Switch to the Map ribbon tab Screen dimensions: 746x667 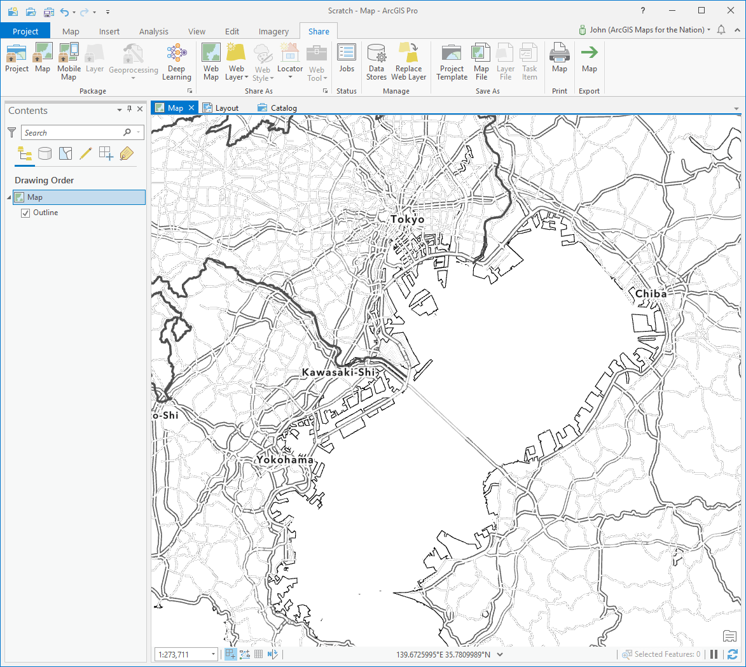(x=71, y=31)
